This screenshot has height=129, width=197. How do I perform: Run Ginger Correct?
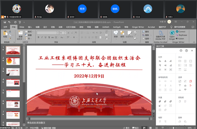(181, 32)
